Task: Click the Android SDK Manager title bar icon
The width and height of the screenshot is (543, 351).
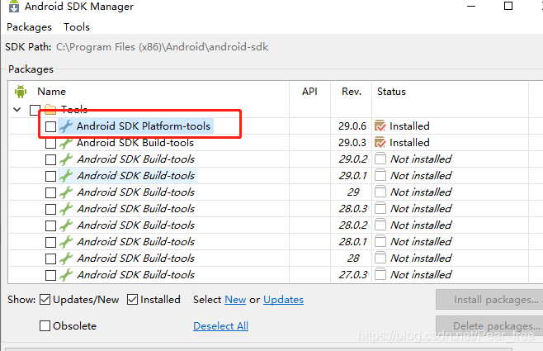Action: click(x=14, y=7)
